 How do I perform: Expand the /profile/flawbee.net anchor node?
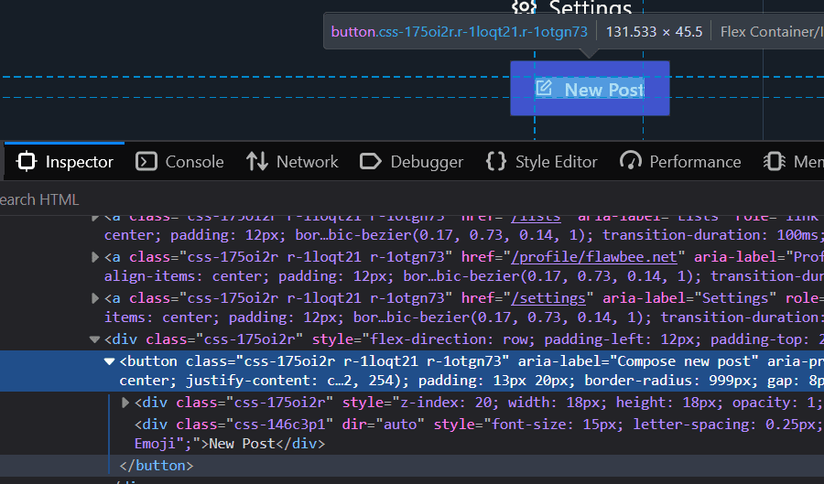tap(95, 257)
